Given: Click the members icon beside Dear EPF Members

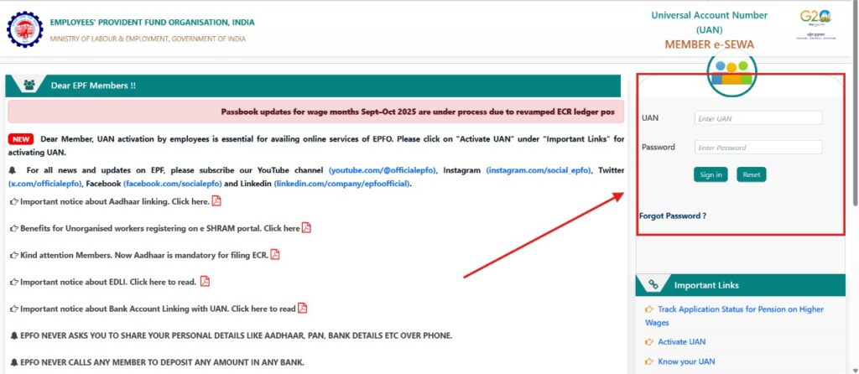Looking at the screenshot, I should [x=29, y=86].
